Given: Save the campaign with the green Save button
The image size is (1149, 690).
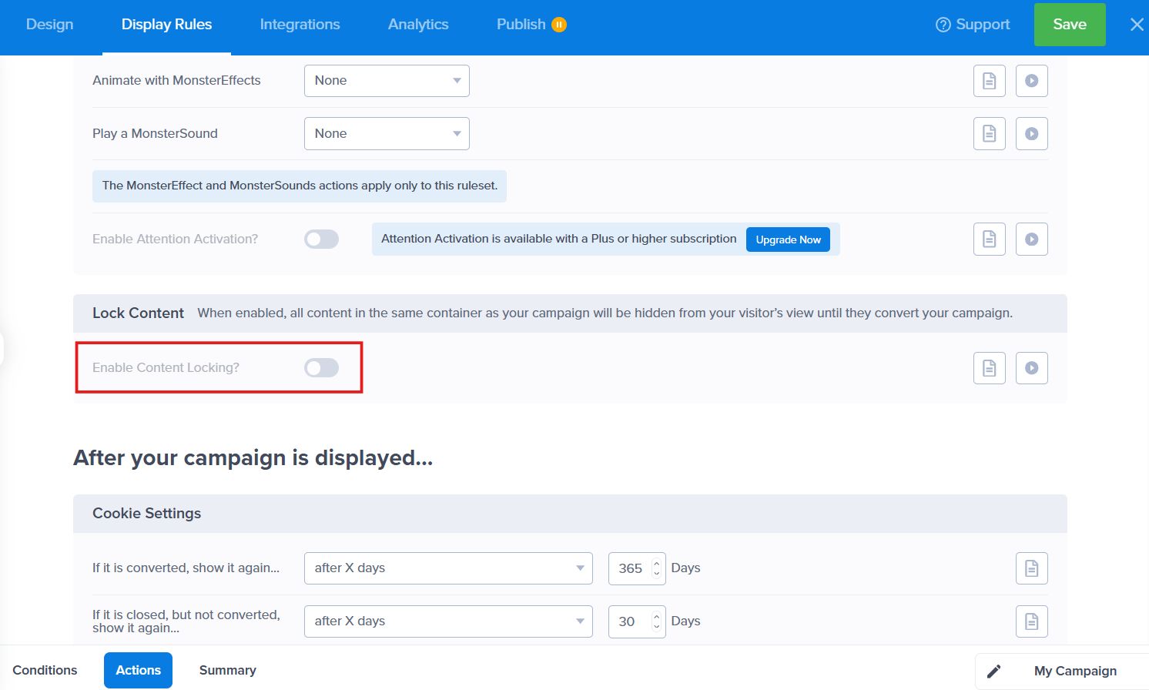Looking at the screenshot, I should (1069, 24).
